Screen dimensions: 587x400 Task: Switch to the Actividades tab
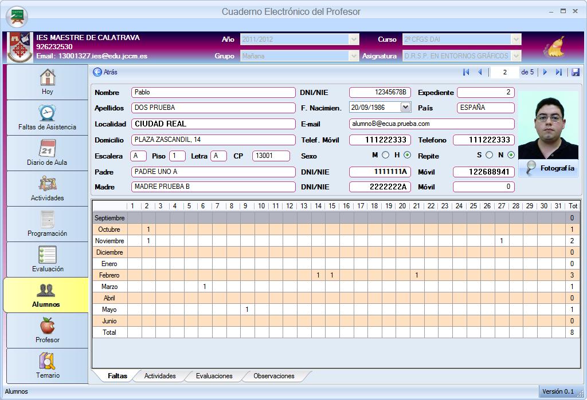(x=160, y=376)
